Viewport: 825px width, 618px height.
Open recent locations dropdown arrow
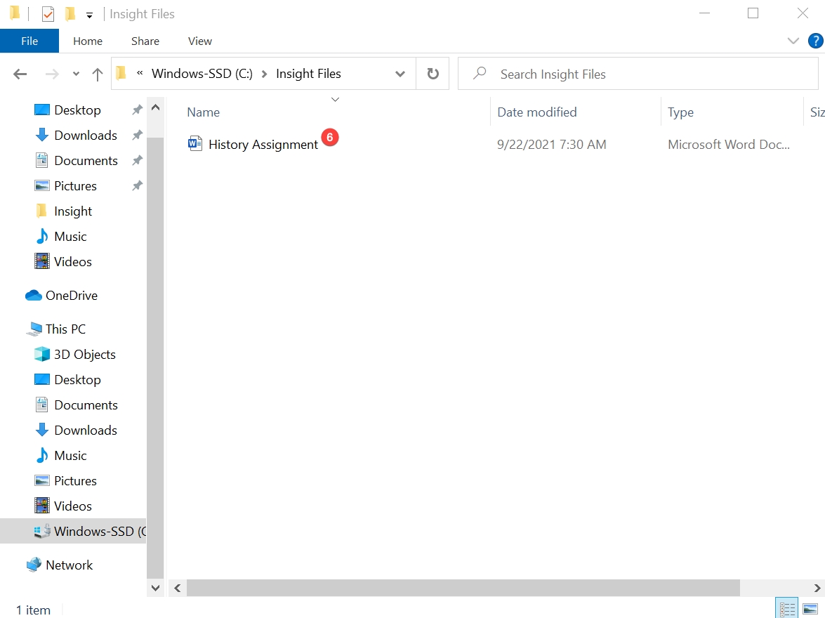[x=76, y=74]
